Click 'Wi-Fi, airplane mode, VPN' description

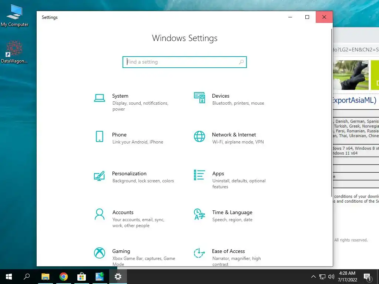click(x=238, y=142)
